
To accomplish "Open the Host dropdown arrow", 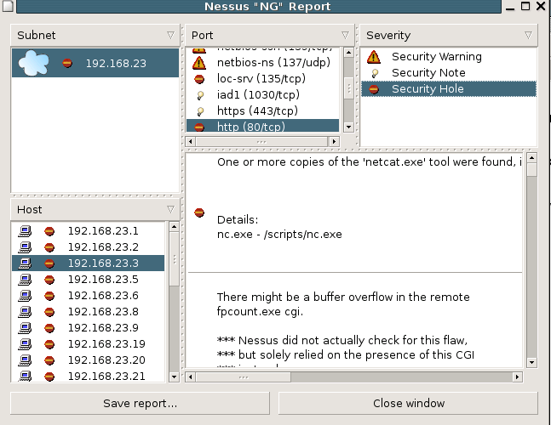I will [171, 209].
